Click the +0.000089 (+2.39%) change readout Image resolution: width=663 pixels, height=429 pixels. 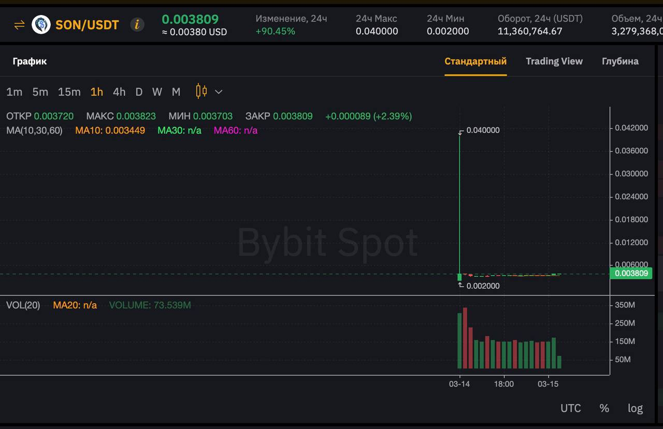pyautogui.click(x=369, y=116)
